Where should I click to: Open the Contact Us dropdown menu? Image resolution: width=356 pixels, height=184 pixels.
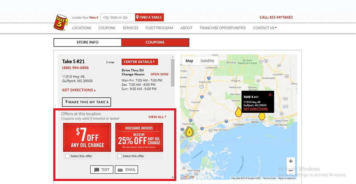coord(265,28)
